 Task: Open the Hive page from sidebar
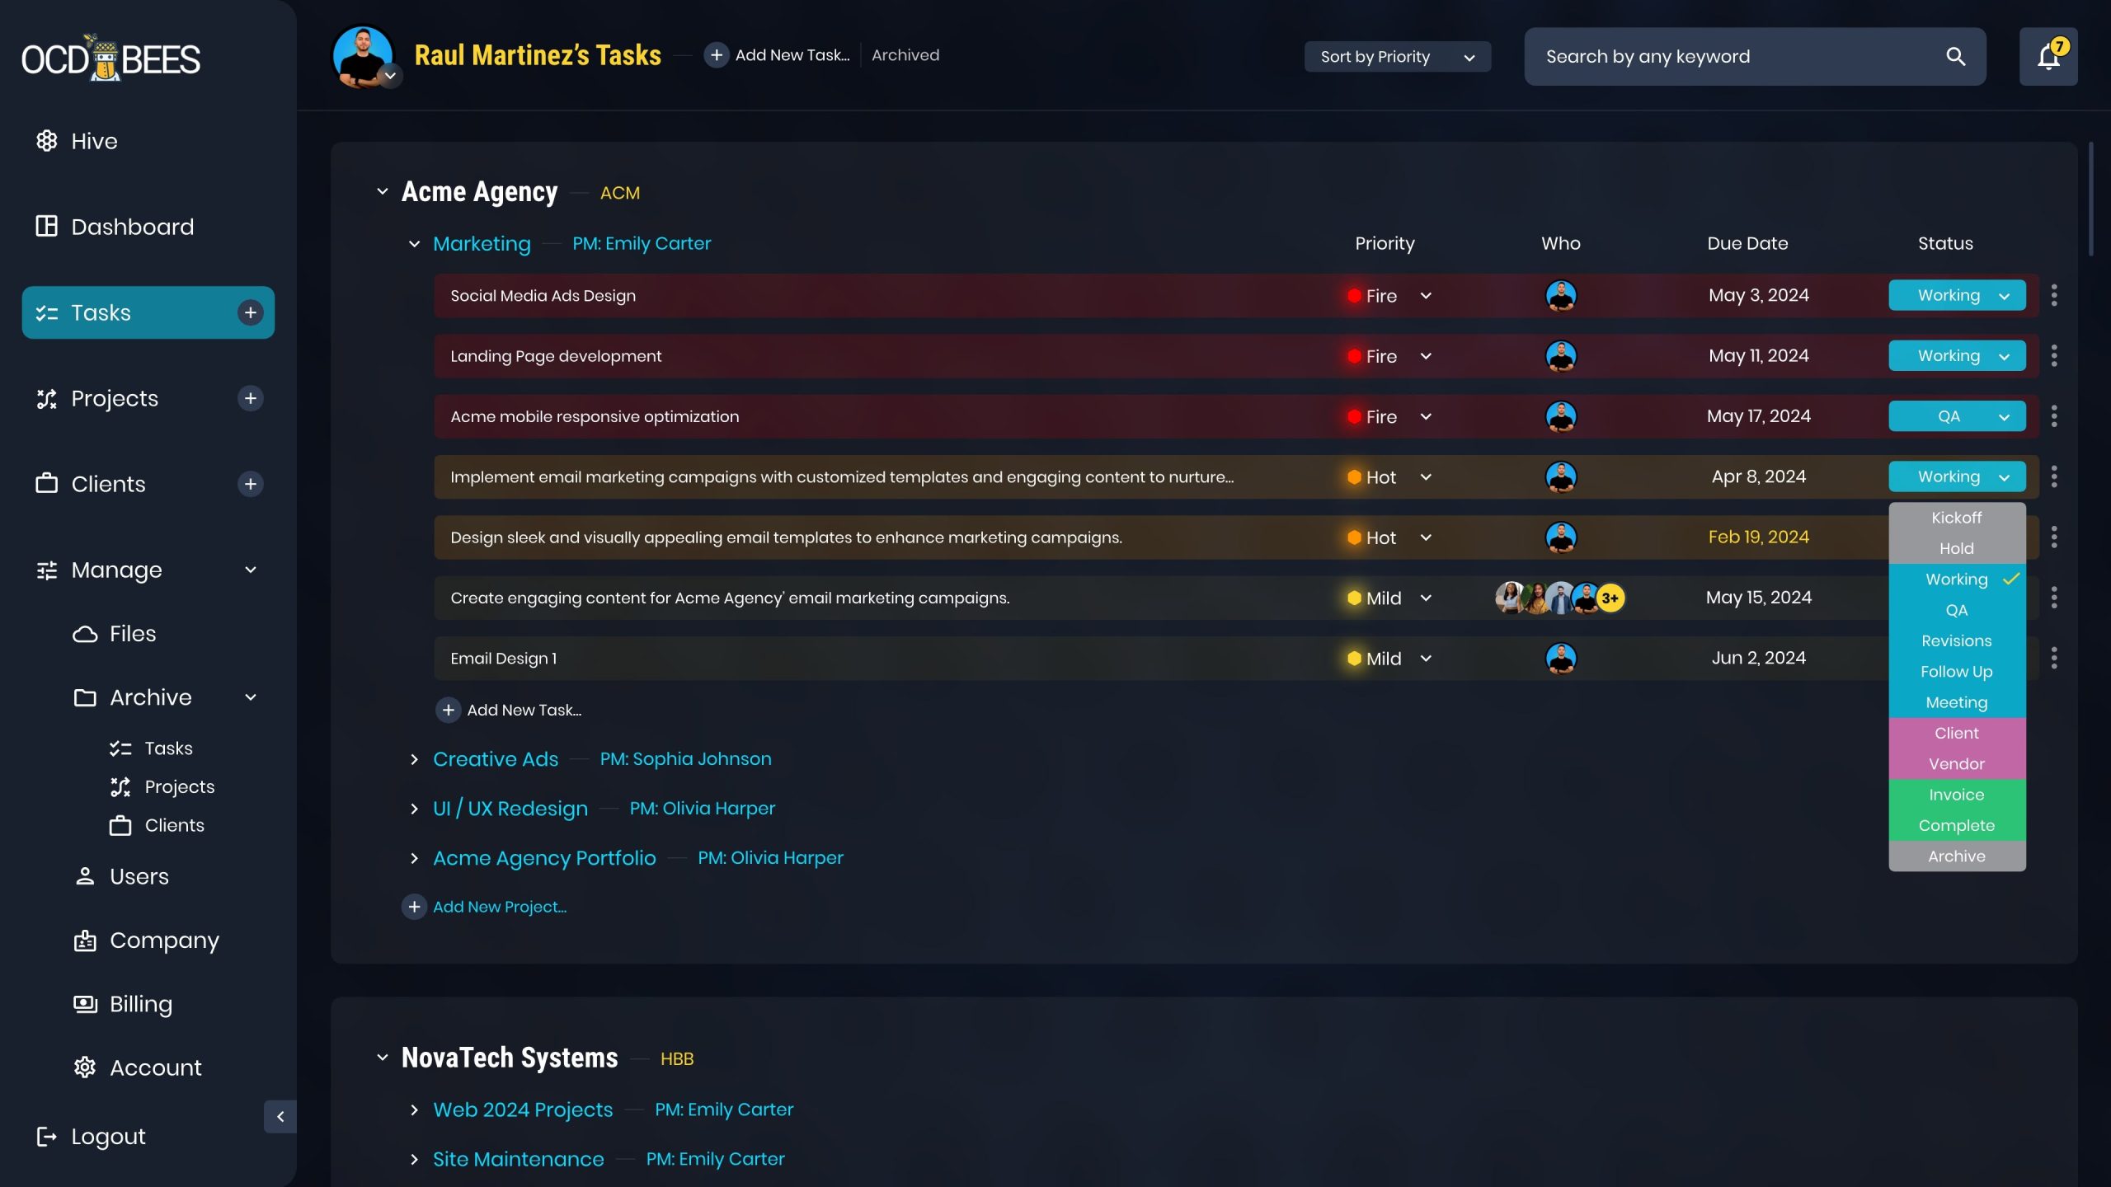94,141
